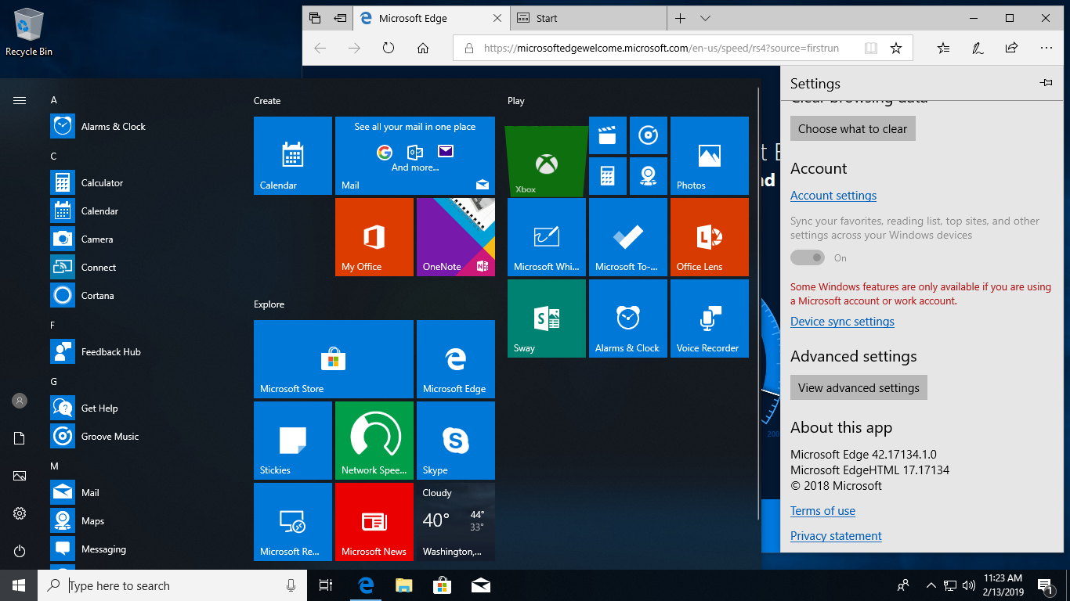This screenshot has height=601, width=1070.
Task: Pin the Edge Settings pane
Action: [x=1046, y=83]
